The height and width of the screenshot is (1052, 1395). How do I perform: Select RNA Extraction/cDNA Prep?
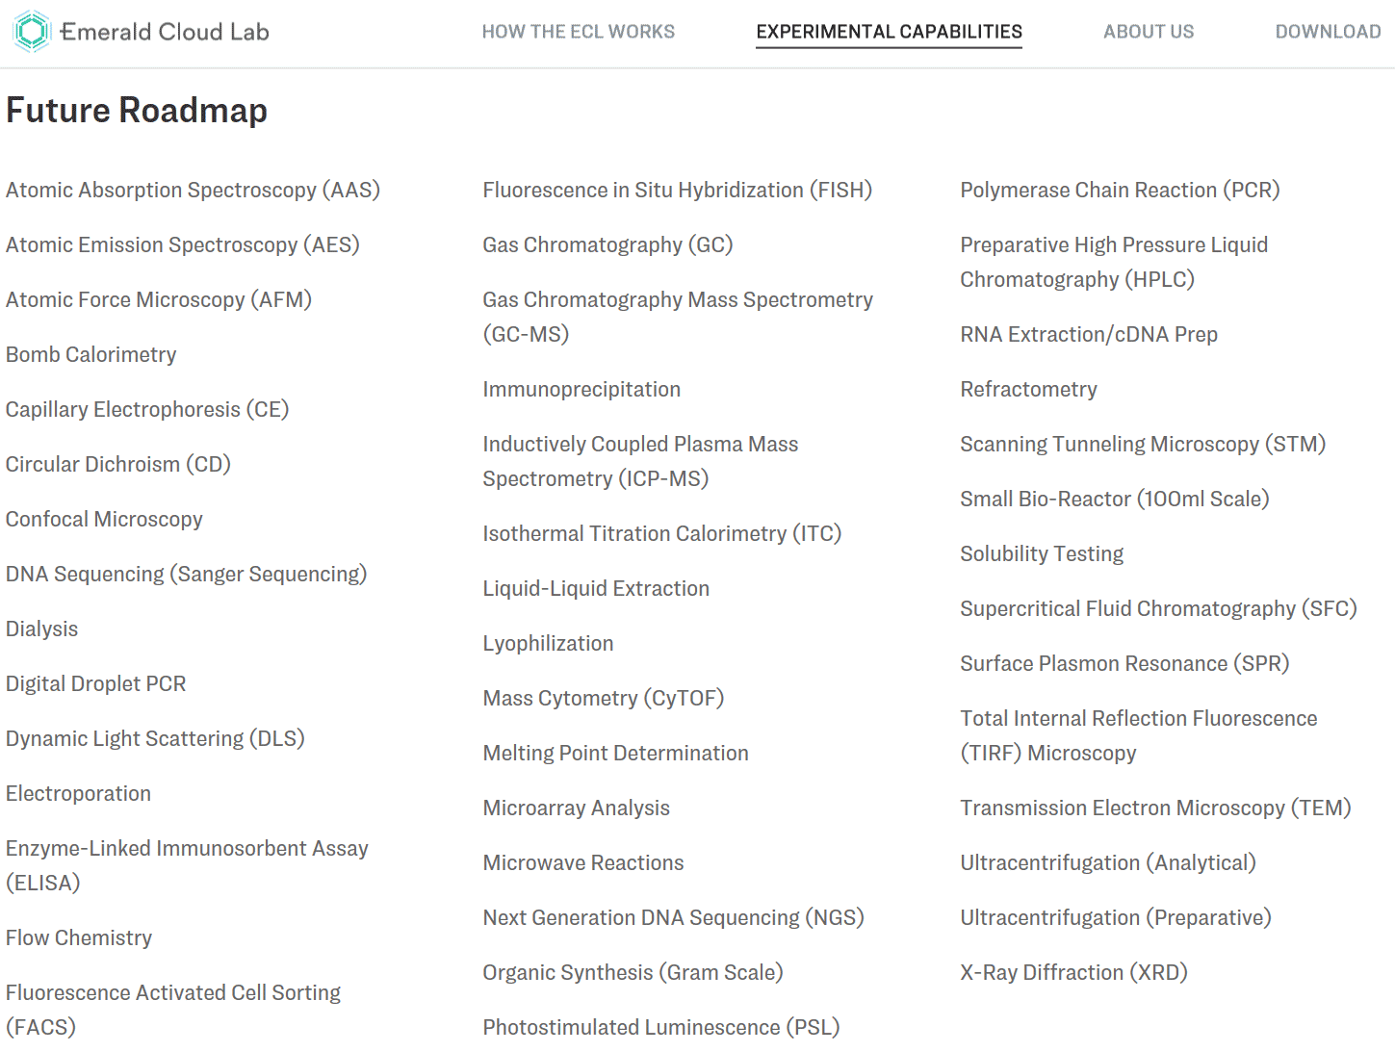point(1089,335)
